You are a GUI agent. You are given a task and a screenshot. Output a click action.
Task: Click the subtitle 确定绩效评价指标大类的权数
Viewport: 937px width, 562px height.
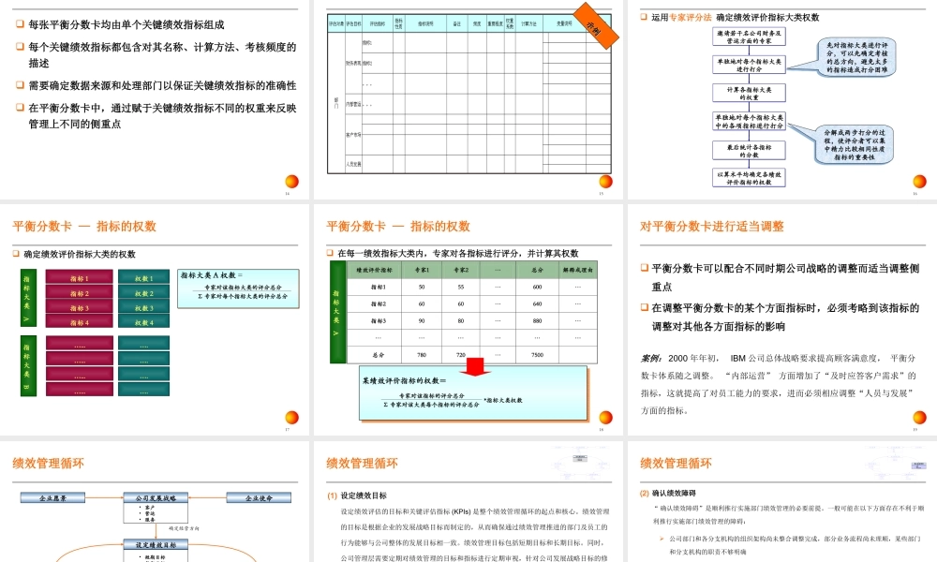(80, 255)
